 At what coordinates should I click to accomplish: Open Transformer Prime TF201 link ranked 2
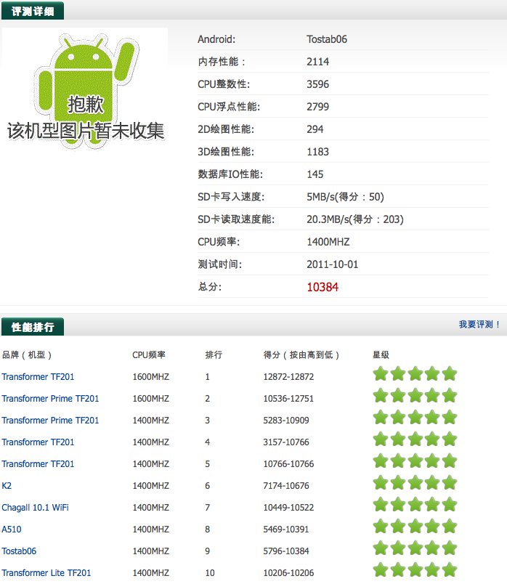50,399
